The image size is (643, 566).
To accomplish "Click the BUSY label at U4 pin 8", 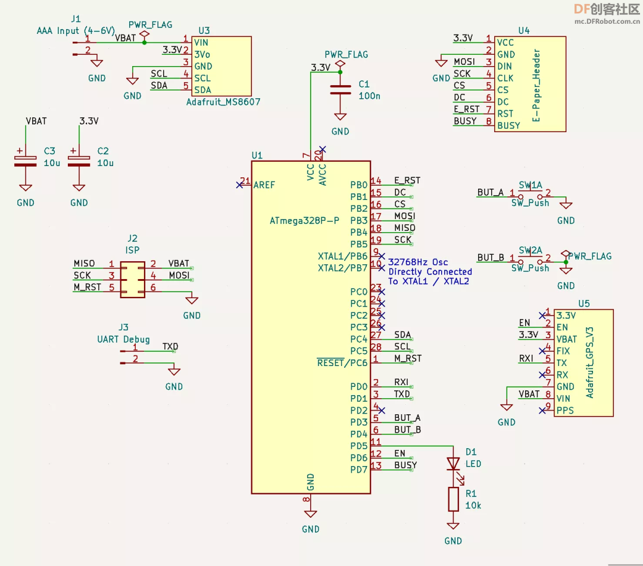I will 465,121.
